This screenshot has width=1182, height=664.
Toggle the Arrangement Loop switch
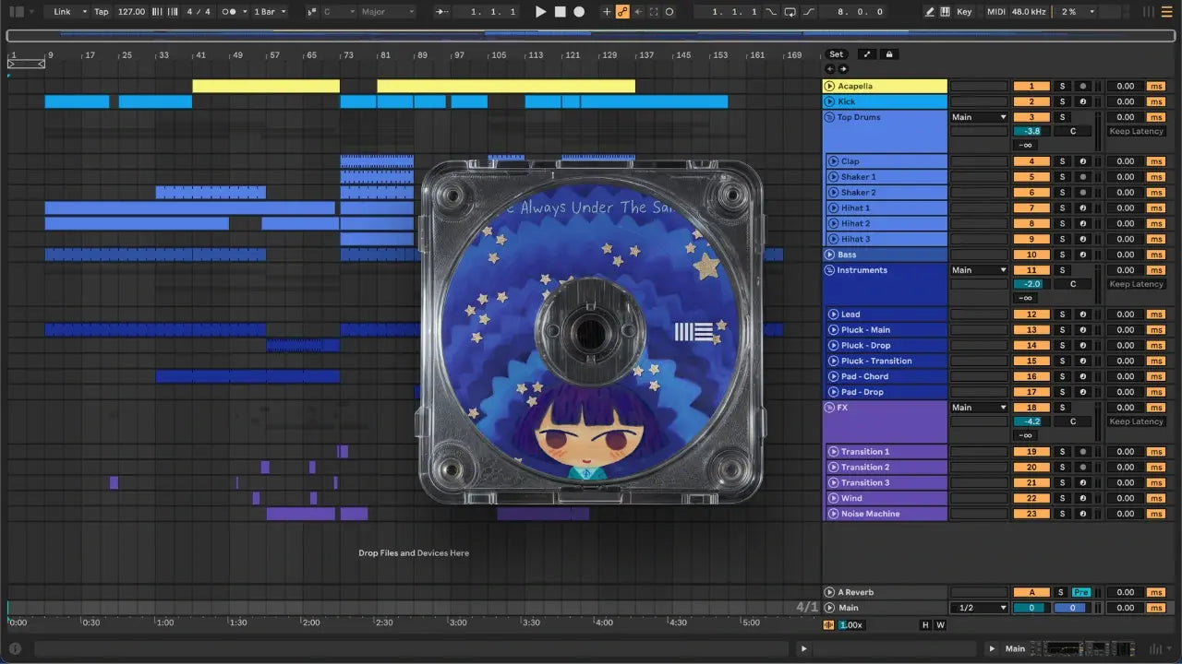coord(790,12)
